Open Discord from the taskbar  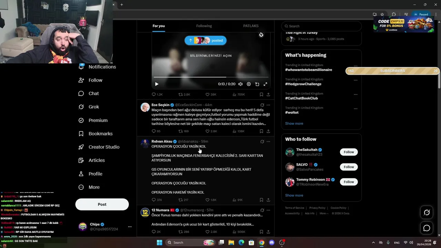[271, 242]
